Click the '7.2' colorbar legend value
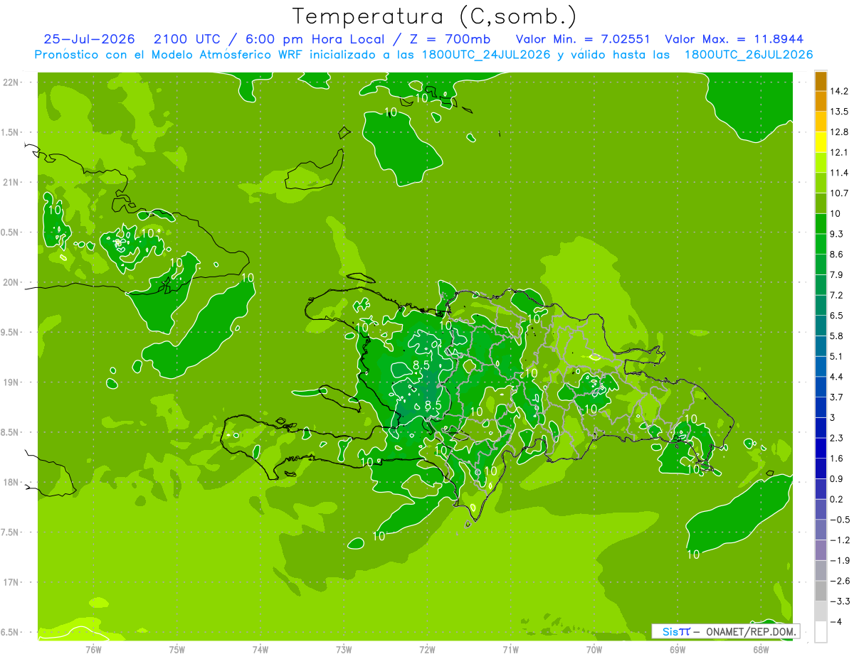Screen dimensions: 854x659 tap(836, 295)
